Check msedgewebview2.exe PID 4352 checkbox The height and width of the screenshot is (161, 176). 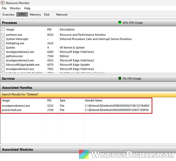(x=3, y=60)
